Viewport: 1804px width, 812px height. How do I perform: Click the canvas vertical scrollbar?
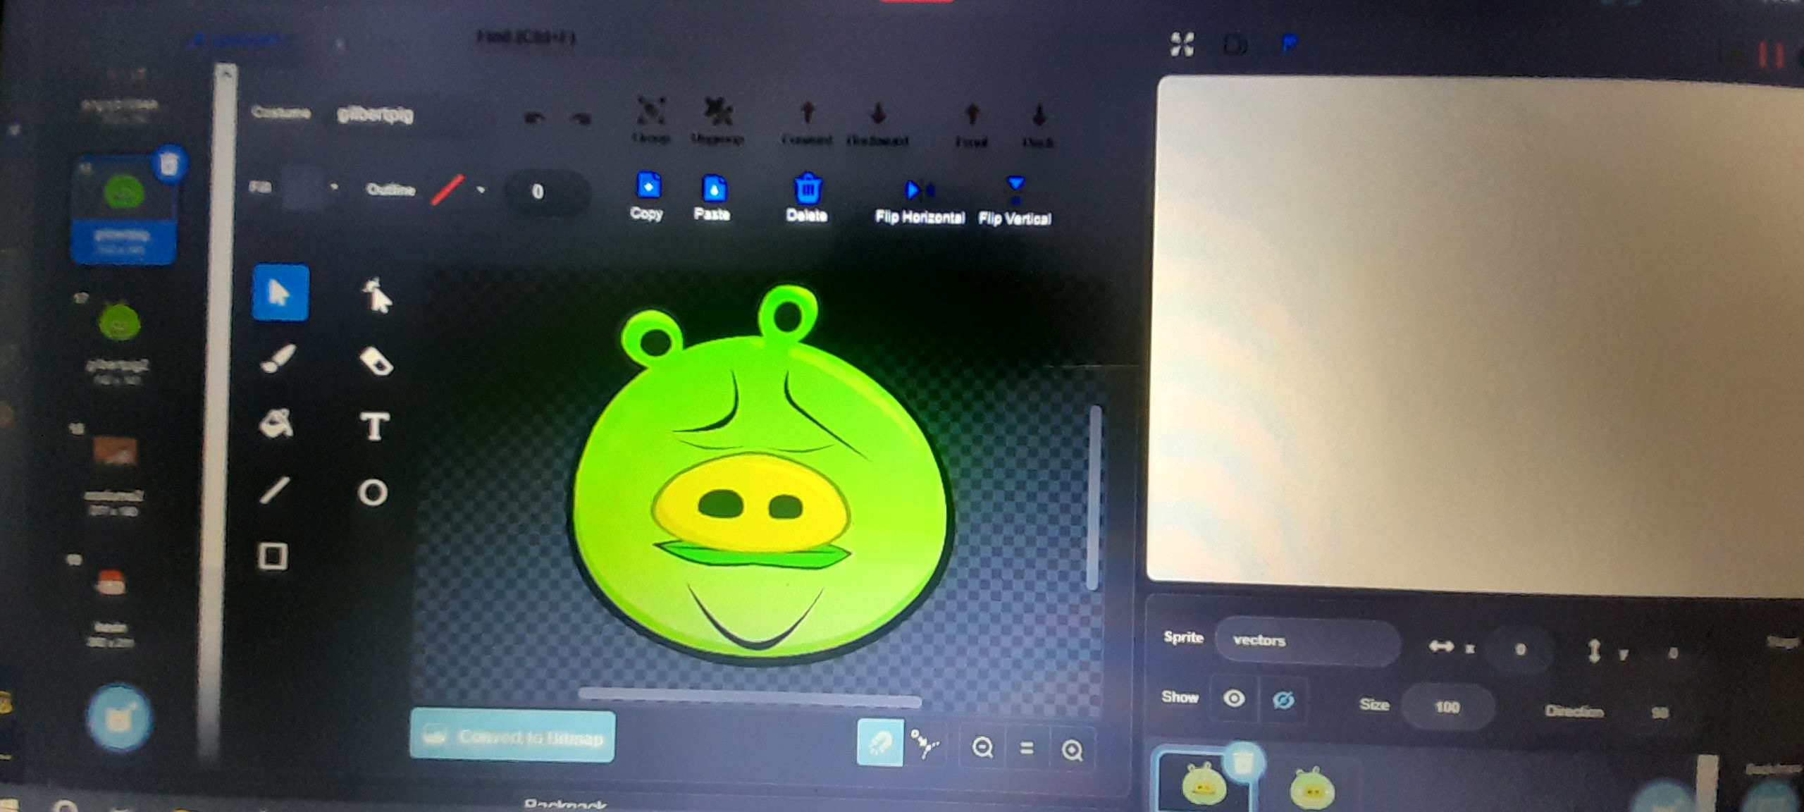[1094, 498]
